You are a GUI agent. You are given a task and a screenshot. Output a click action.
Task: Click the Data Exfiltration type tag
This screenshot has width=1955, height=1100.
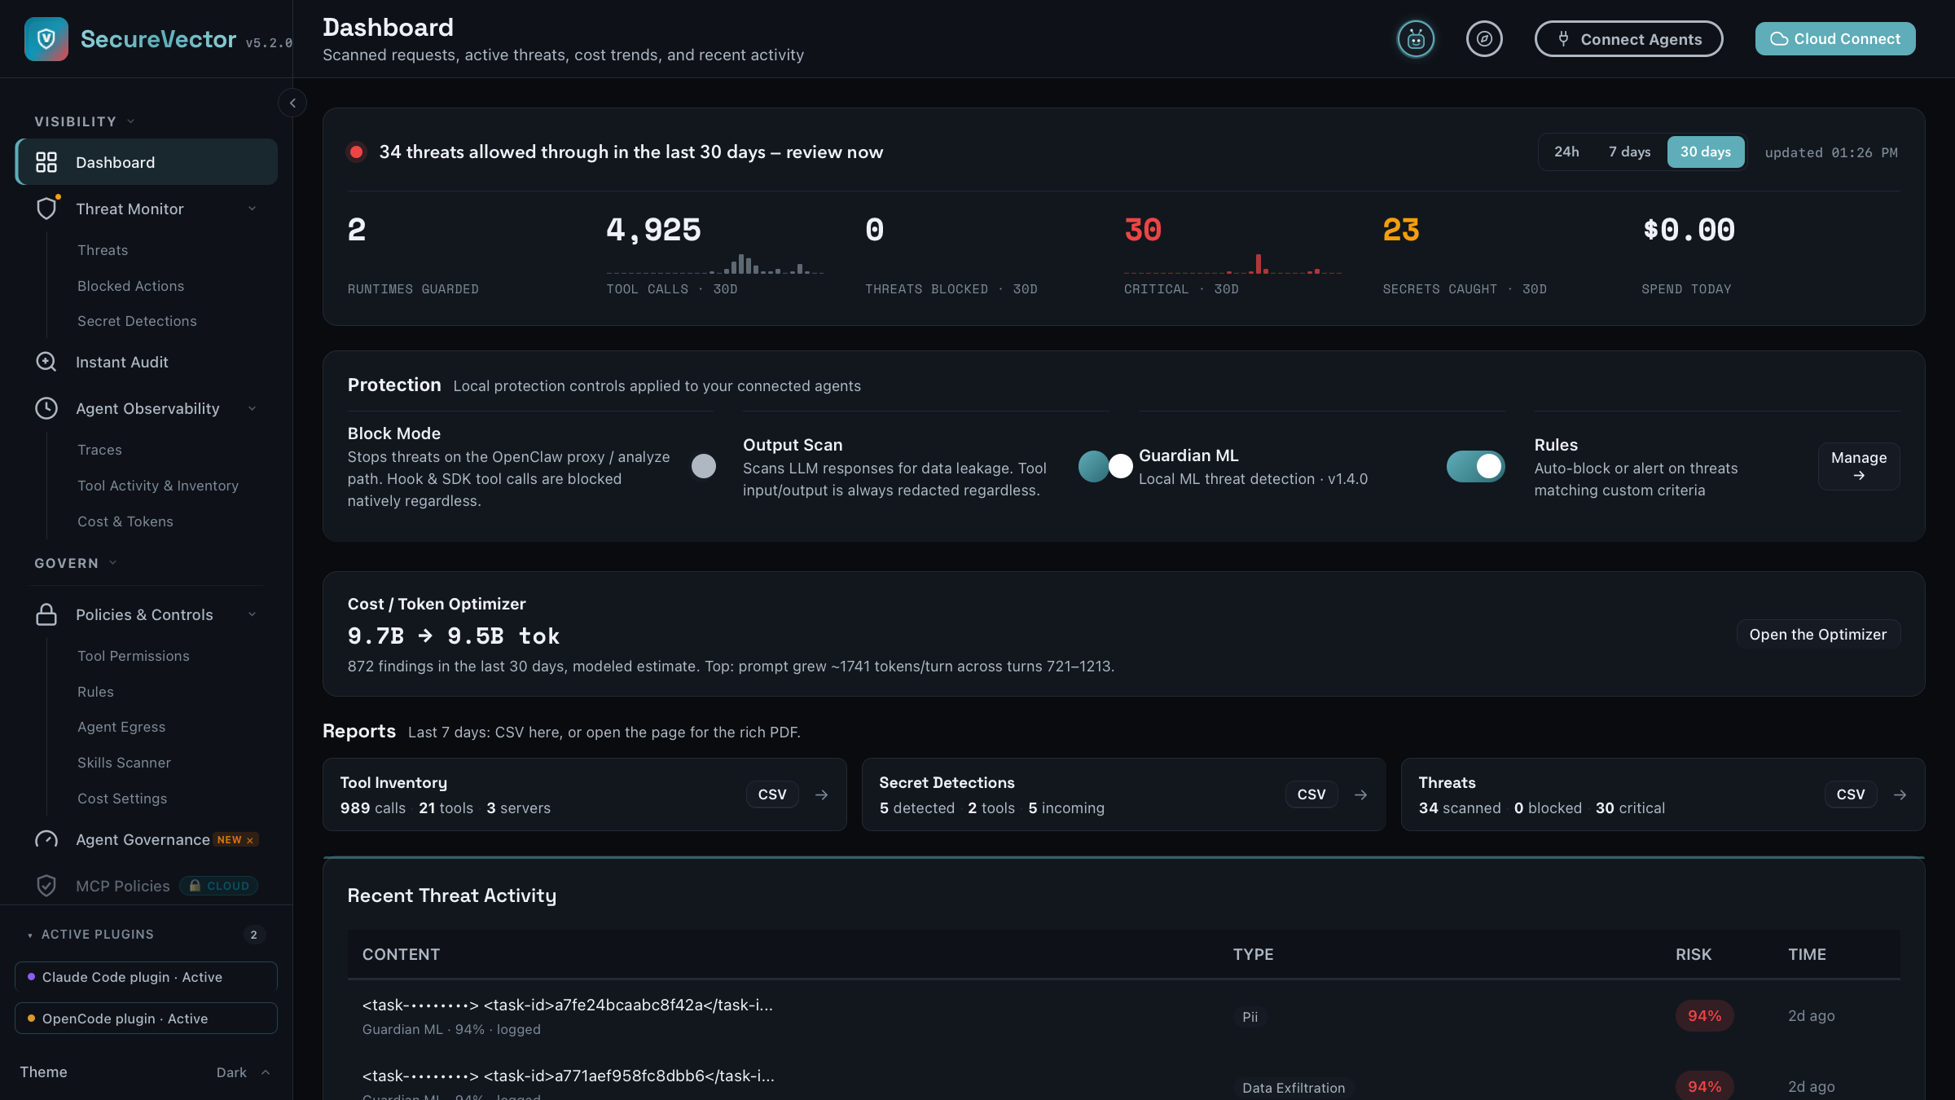tap(1294, 1088)
